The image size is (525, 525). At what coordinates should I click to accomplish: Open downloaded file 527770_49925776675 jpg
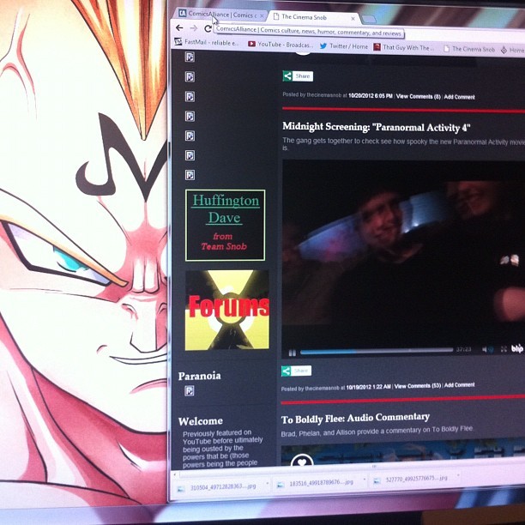pos(412,480)
